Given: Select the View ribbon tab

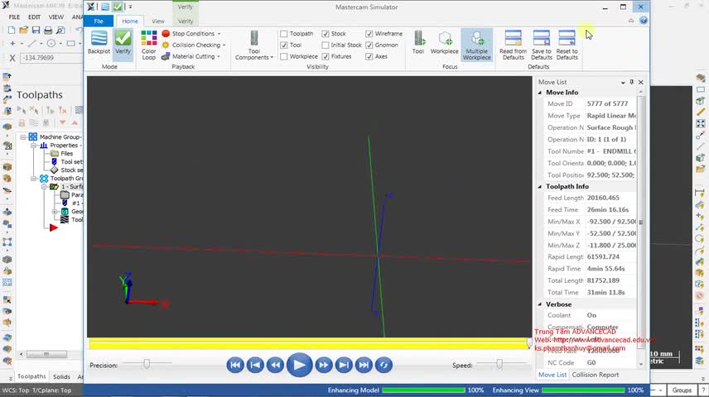Looking at the screenshot, I should tap(158, 22).
